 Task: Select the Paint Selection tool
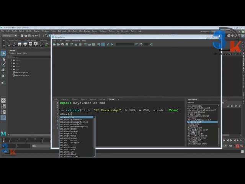tap(3, 65)
